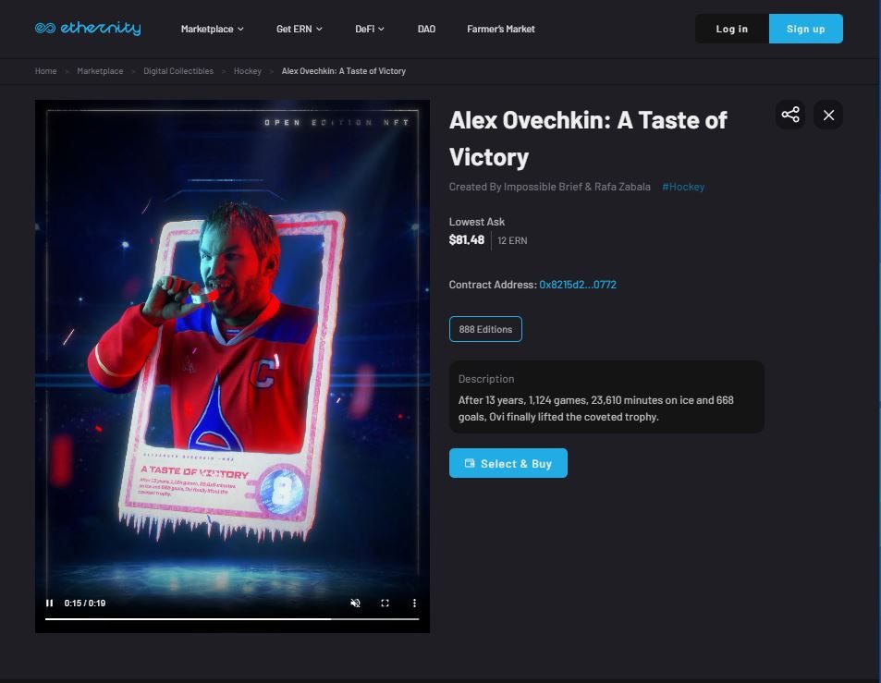
Task: Expand the Marketplace dropdown
Action: coord(213,29)
